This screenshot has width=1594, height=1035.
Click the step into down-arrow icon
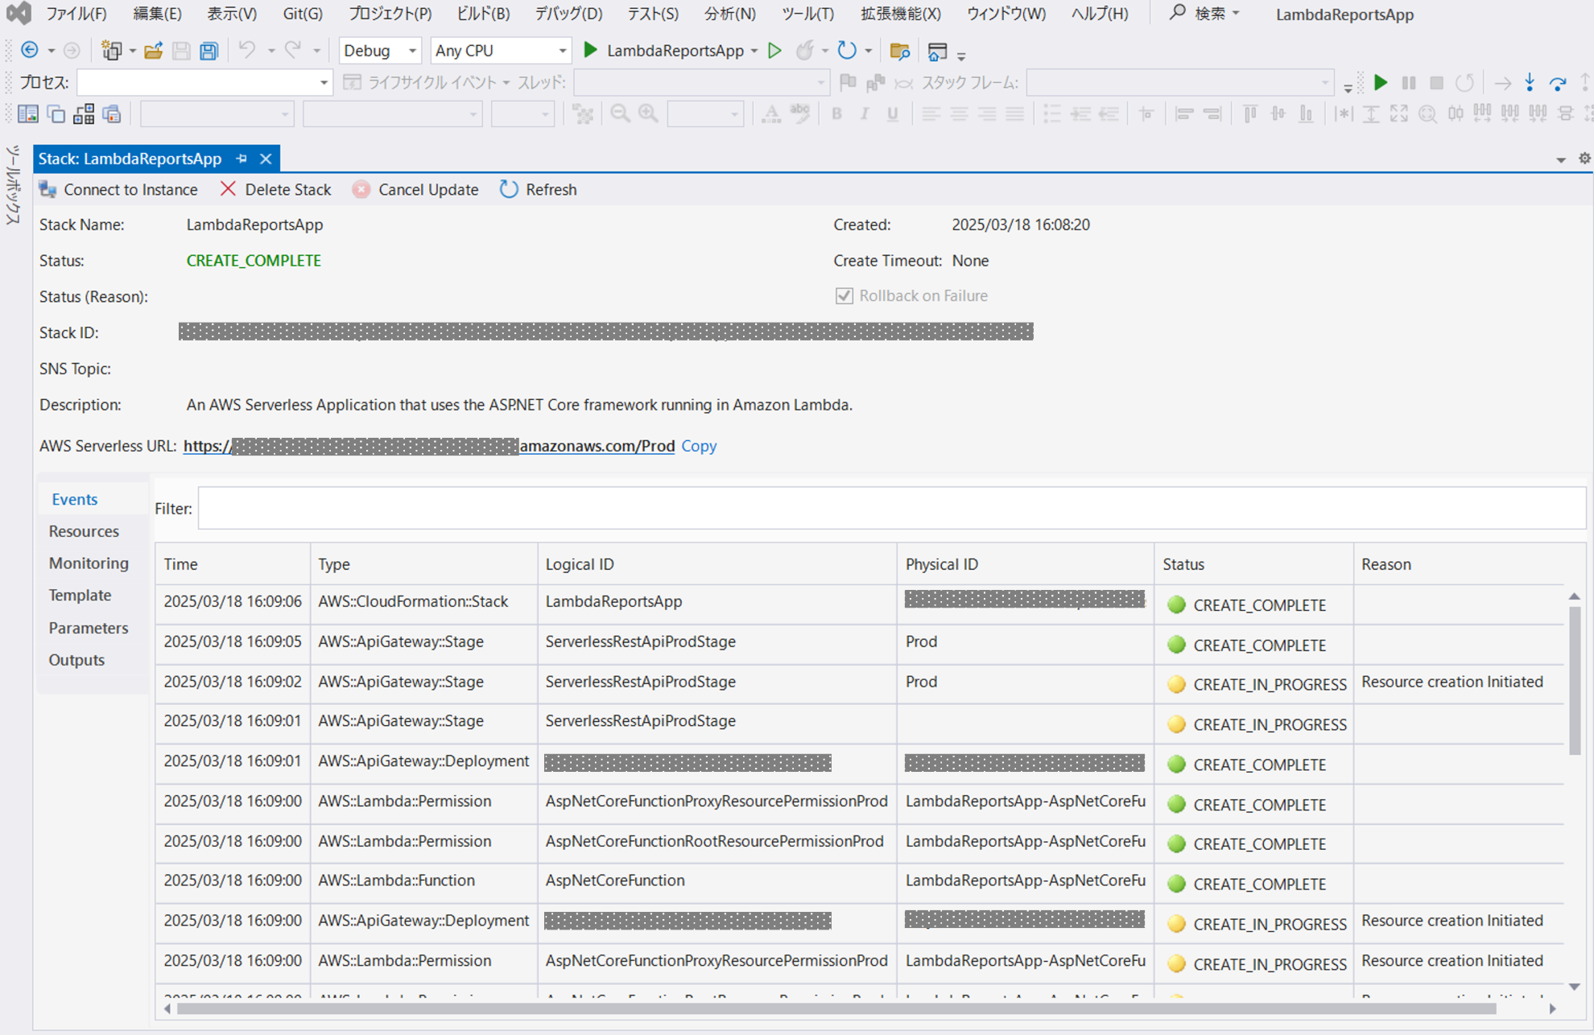point(1530,82)
